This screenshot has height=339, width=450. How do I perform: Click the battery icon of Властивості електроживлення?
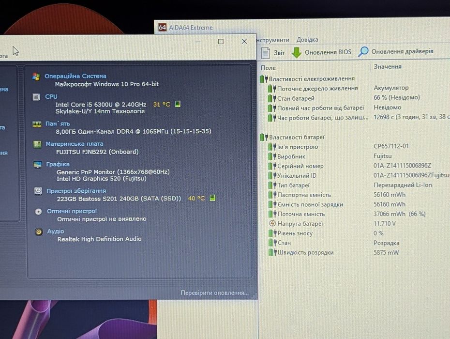coord(264,79)
